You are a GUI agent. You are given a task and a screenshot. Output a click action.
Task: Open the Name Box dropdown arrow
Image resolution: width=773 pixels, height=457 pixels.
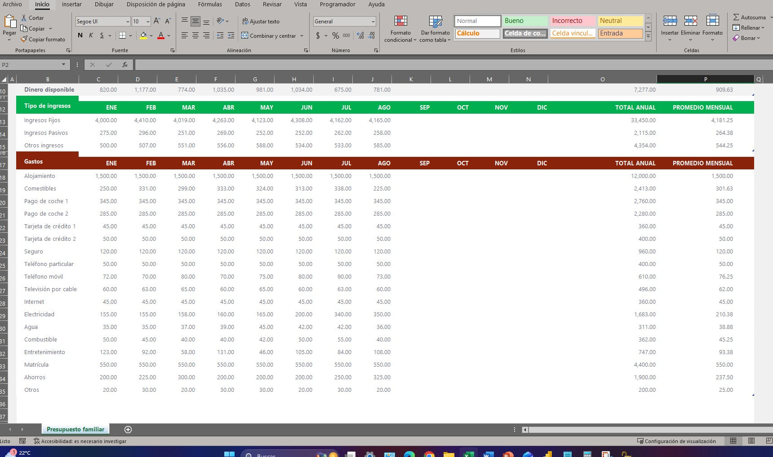click(x=63, y=65)
